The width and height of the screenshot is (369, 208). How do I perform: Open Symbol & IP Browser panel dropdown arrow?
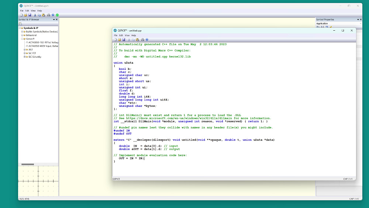(54, 20)
